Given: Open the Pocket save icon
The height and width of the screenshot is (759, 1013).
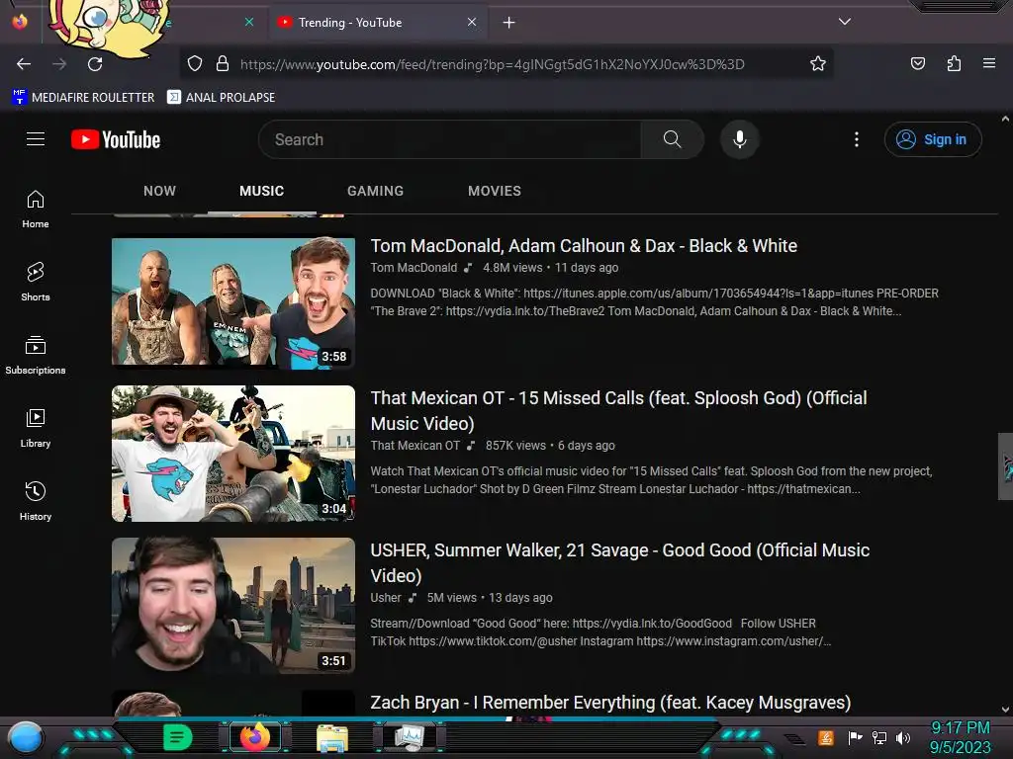Looking at the screenshot, I should point(918,63).
